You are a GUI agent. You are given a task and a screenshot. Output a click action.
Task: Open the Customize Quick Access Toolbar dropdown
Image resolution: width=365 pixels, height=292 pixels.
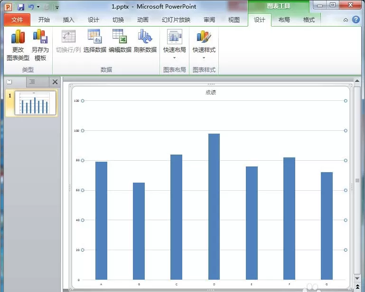point(57,8)
